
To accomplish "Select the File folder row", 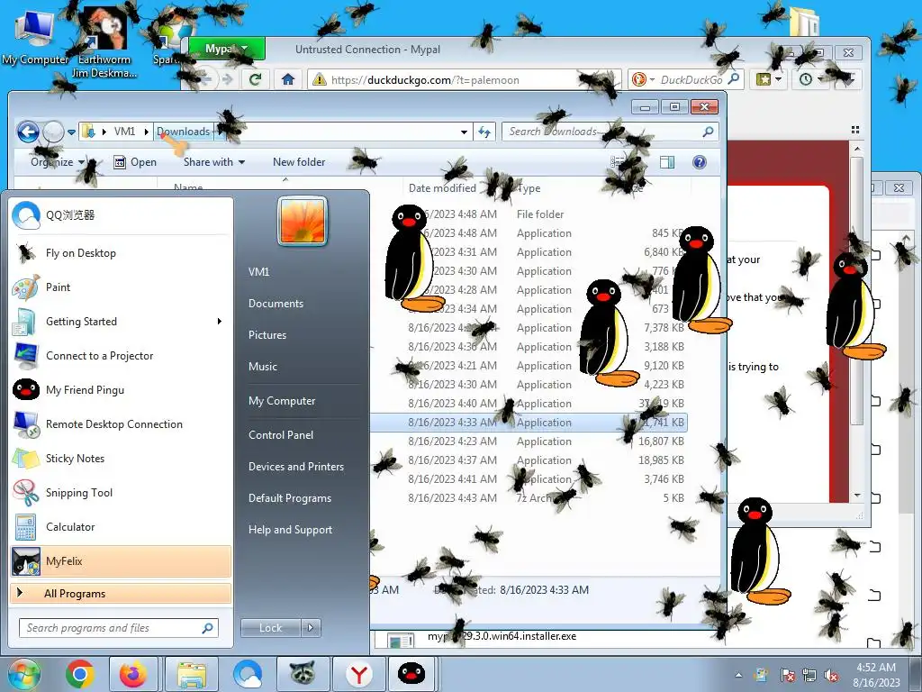I will click(528, 214).
